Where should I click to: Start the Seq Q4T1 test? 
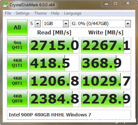click(17, 45)
